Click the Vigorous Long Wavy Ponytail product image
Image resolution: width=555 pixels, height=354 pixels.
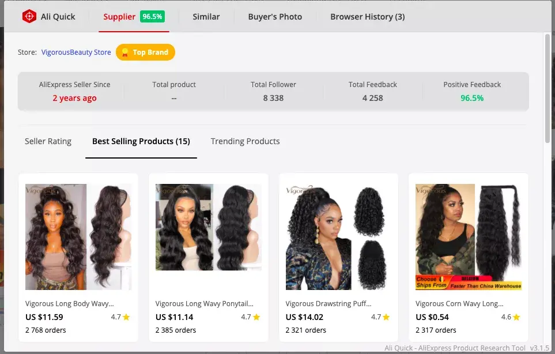coord(209,227)
